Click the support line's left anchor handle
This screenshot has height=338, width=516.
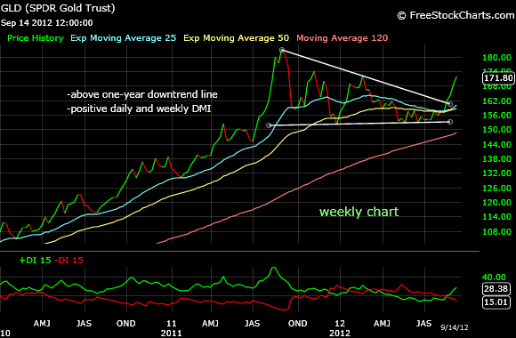pos(269,125)
